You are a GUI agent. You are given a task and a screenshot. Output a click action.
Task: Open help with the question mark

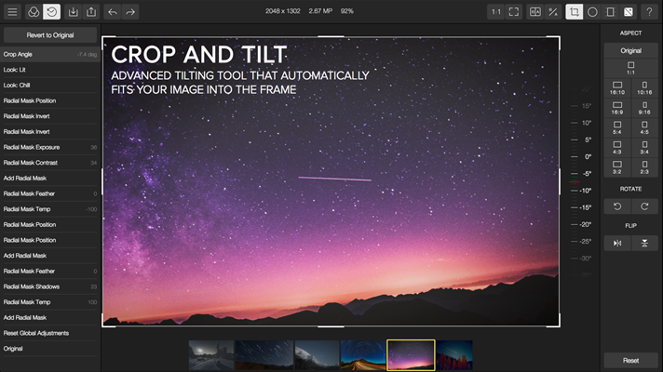(x=649, y=12)
